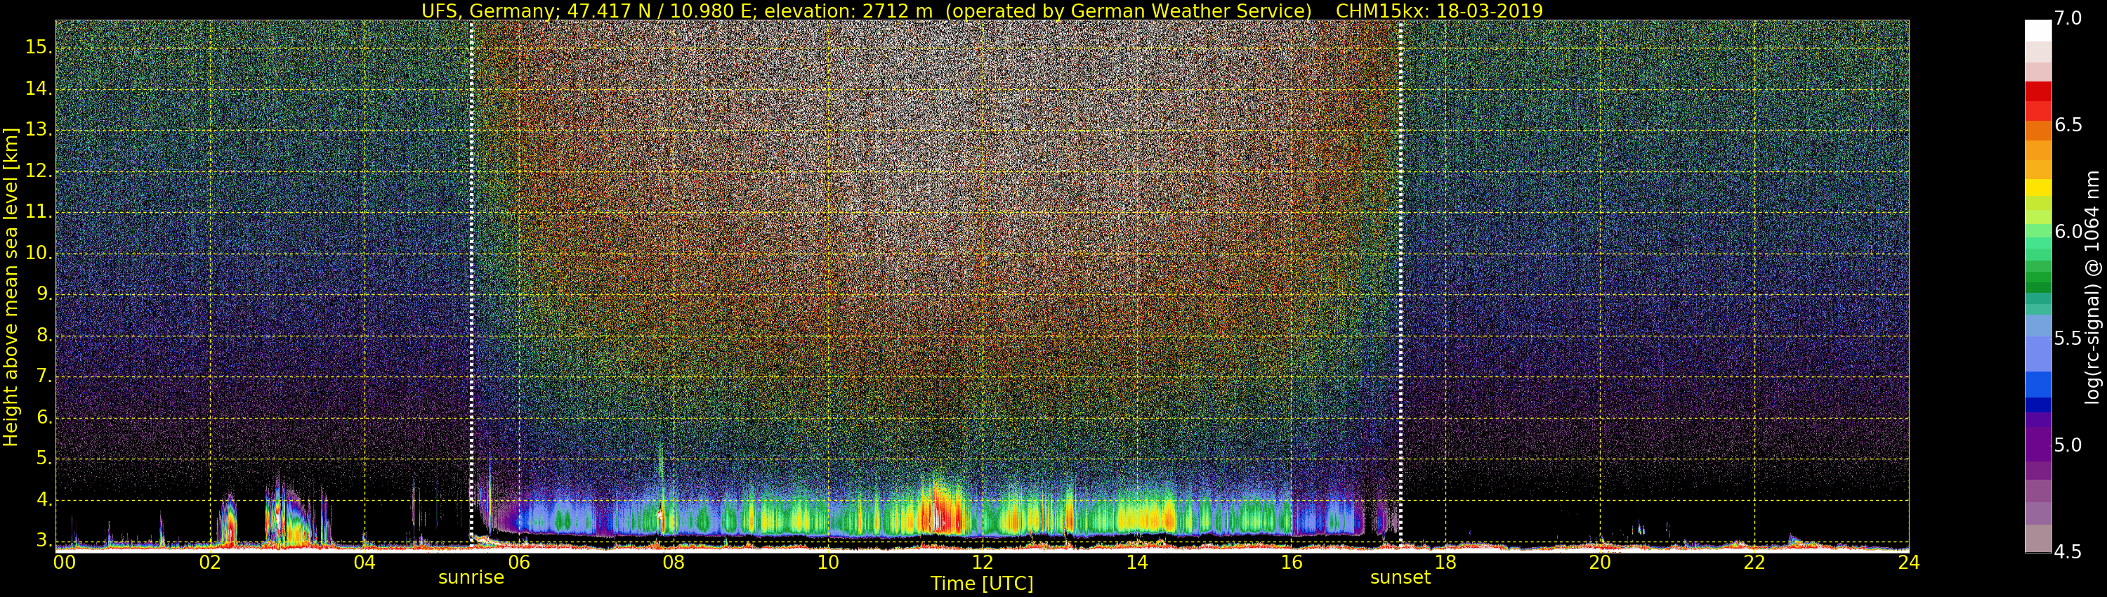The image size is (2107, 597).
Task: Click the white sunset dotted vertical line
Action: (x=1400, y=278)
